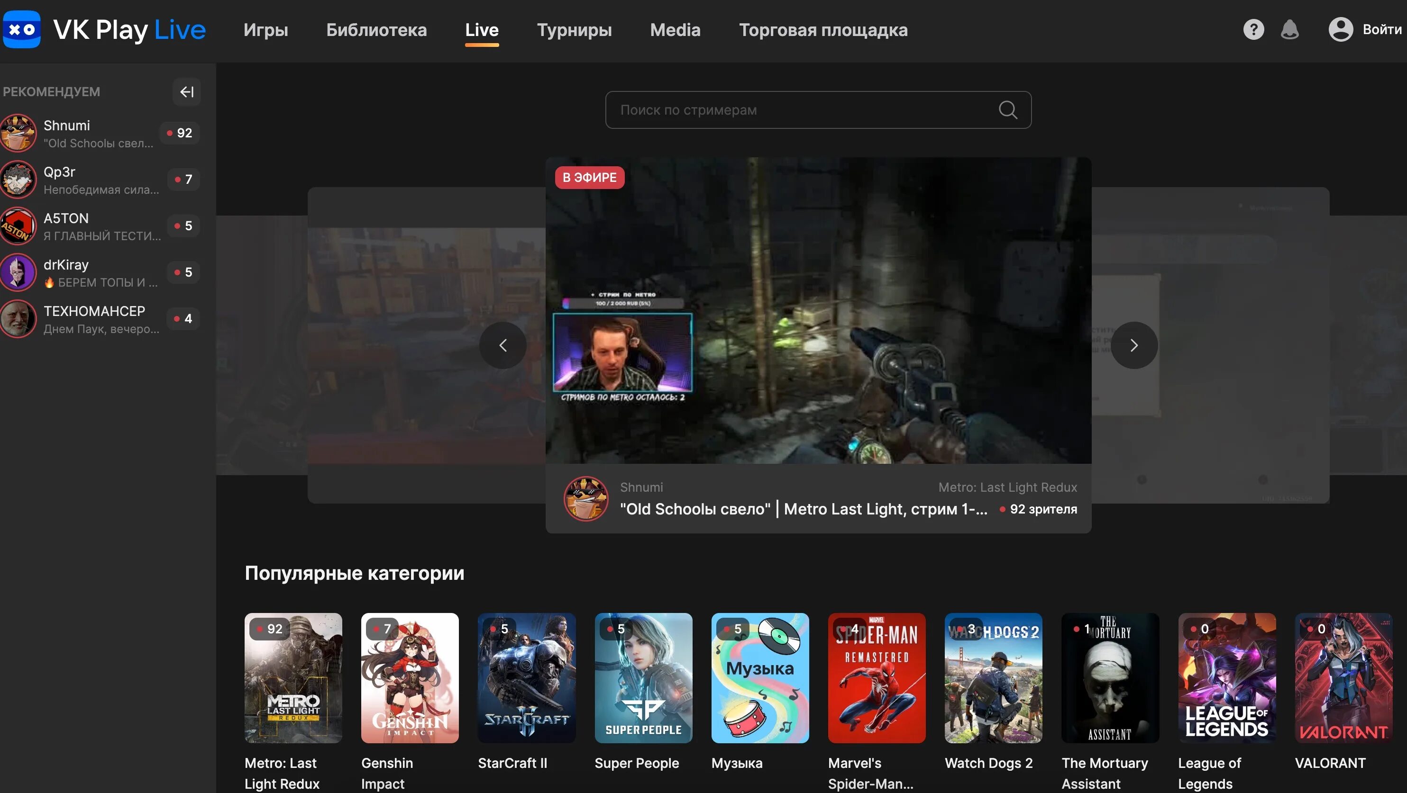Image resolution: width=1407 pixels, height=793 pixels.
Task: Open Shnumi avatar in sidebar
Action: coord(18,133)
